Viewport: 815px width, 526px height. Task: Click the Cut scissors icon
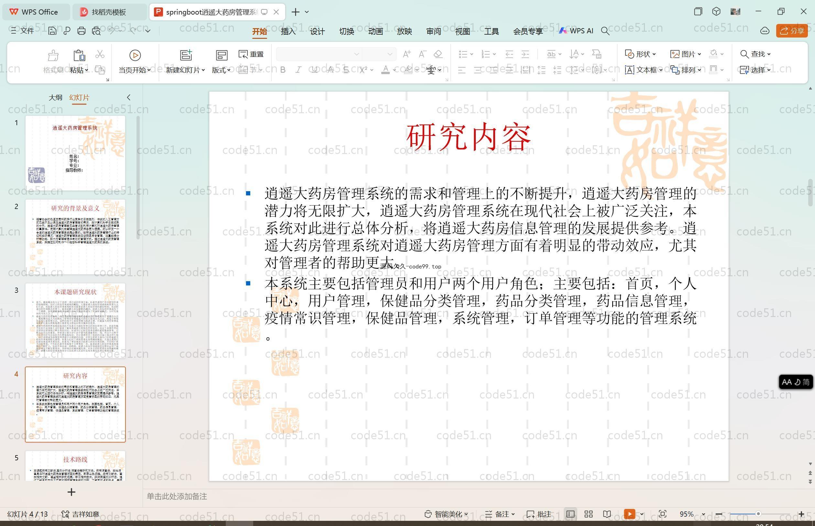click(100, 54)
